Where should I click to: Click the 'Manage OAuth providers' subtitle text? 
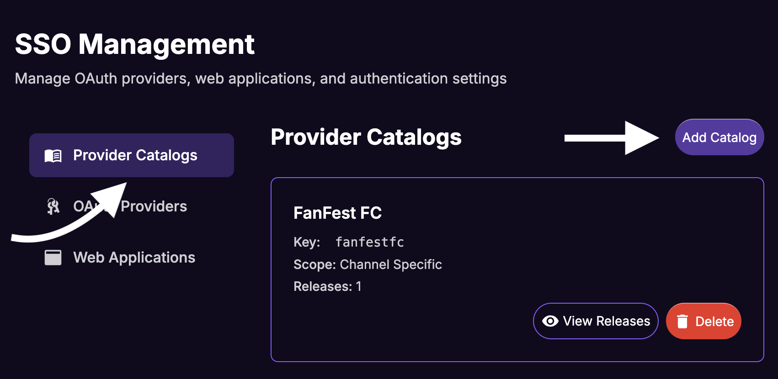[261, 79]
